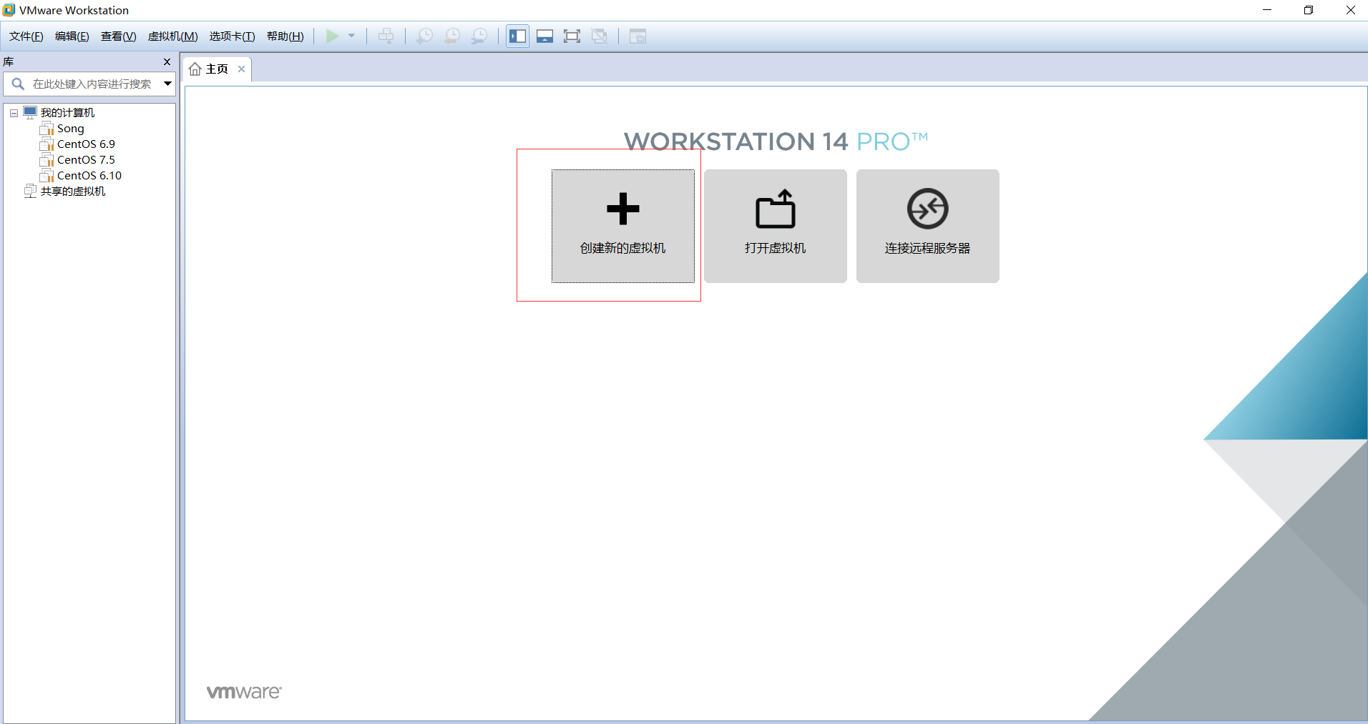Open the power options dropdown arrow
1368x724 pixels.
tap(351, 36)
